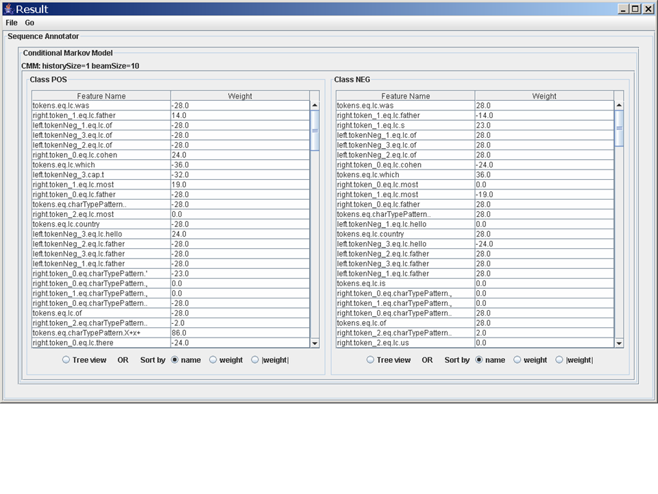
Task: Sort Class NEG table by weight
Action: tap(517, 360)
